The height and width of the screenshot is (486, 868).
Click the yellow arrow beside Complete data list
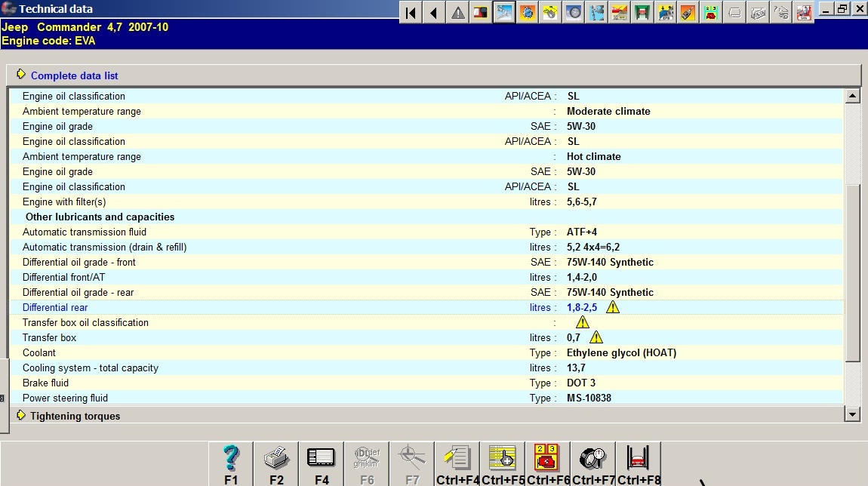coord(21,75)
